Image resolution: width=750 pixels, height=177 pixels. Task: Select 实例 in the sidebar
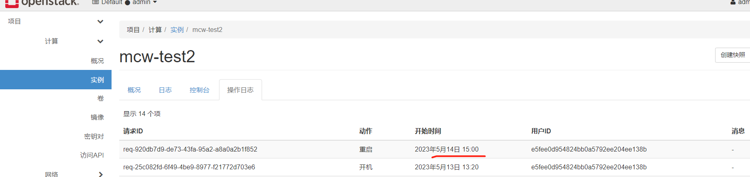[97, 80]
